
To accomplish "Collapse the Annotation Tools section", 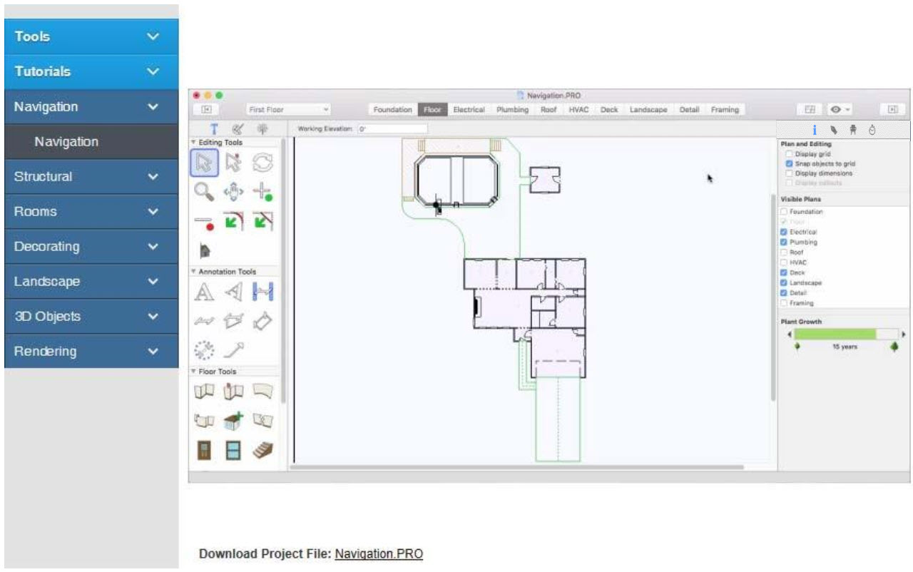I will pyautogui.click(x=193, y=272).
